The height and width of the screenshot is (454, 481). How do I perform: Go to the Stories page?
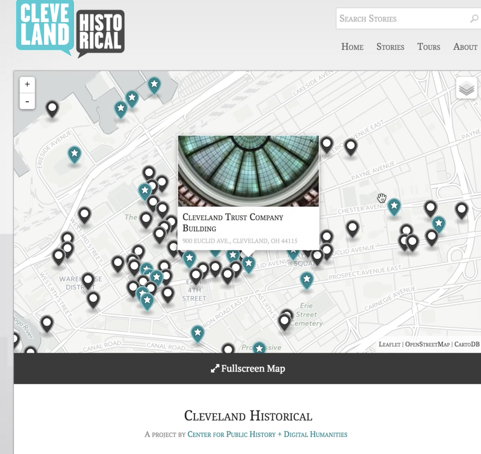click(x=390, y=47)
